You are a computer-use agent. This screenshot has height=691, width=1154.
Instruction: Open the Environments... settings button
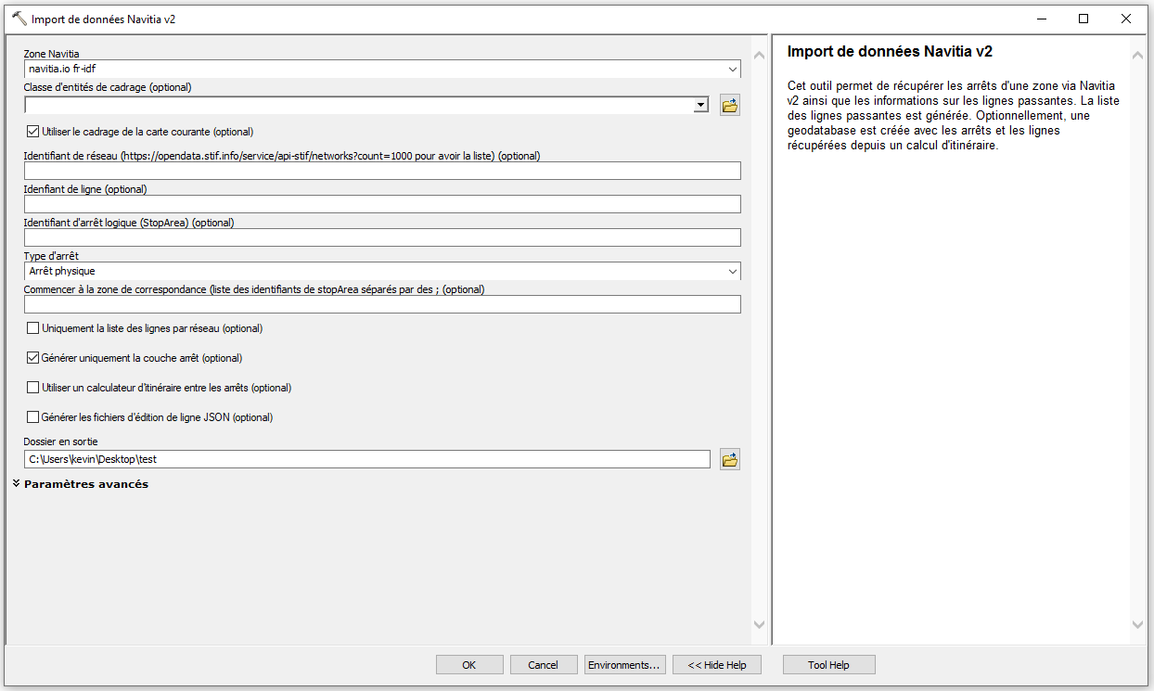click(623, 665)
